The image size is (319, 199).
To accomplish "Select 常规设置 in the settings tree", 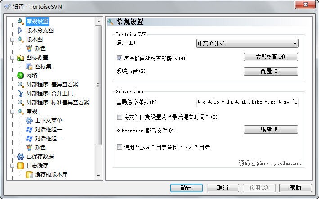I will 37,21.
